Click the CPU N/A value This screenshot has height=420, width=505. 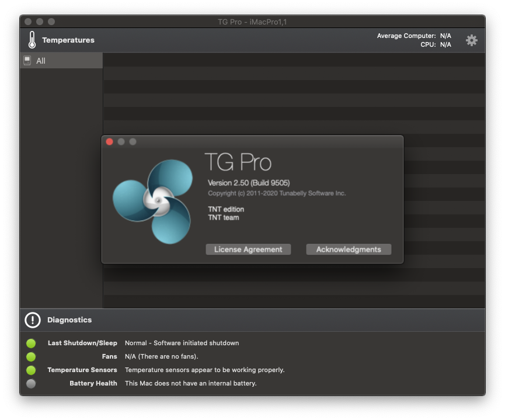pos(445,44)
